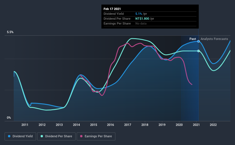Toggle the Dividend Yield legend button
This screenshot has height=145, width=235.
(20, 136)
